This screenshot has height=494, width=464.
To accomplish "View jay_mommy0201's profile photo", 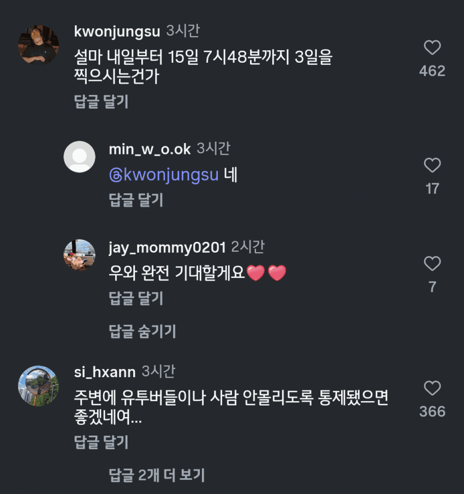I will [x=80, y=255].
